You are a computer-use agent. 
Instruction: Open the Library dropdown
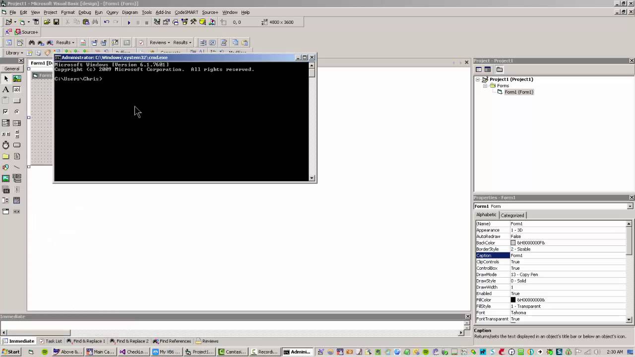(14, 53)
